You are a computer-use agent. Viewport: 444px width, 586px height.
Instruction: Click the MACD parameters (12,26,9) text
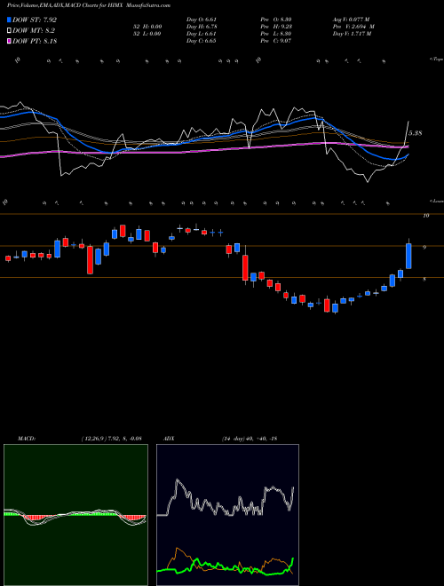(x=111, y=439)
